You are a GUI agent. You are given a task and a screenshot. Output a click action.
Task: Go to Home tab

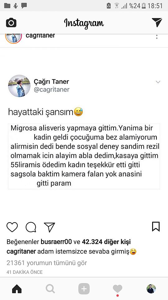(x=17, y=289)
